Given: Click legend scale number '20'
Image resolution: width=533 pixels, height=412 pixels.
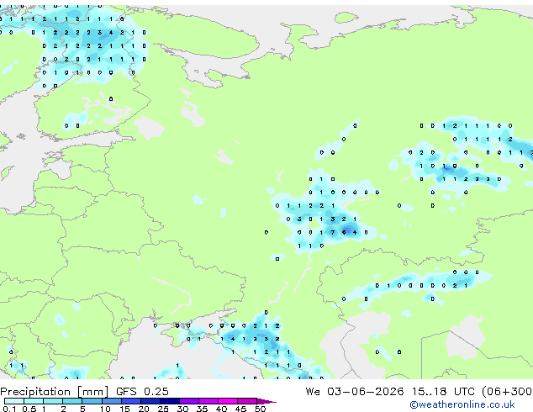Looking at the screenshot, I should [x=144, y=409].
